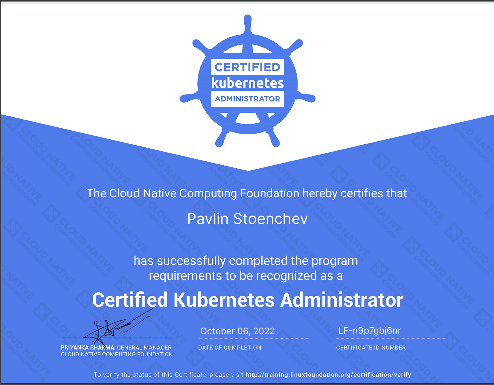Select the recipient name Pavlin Stoenchev
The image size is (494, 385).
(247, 219)
